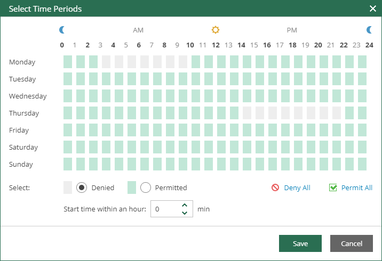
Task: Click the gray Denied color swatch
Action: pos(68,187)
